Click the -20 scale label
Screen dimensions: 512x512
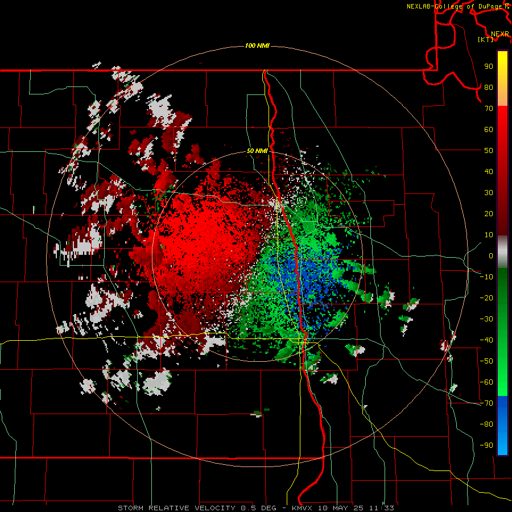(486, 298)
